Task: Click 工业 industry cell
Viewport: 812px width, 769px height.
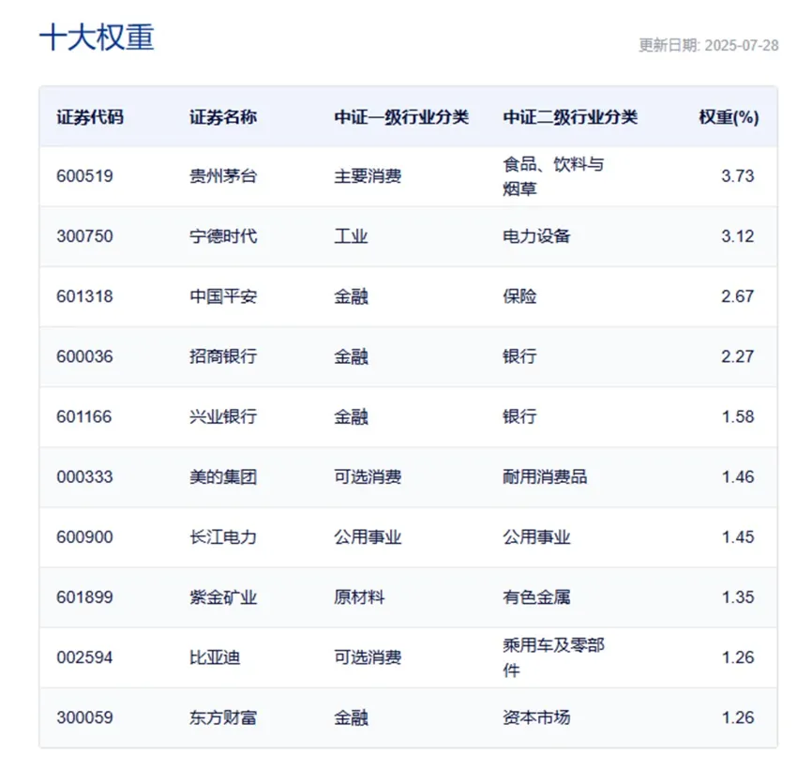Action: 351,236
